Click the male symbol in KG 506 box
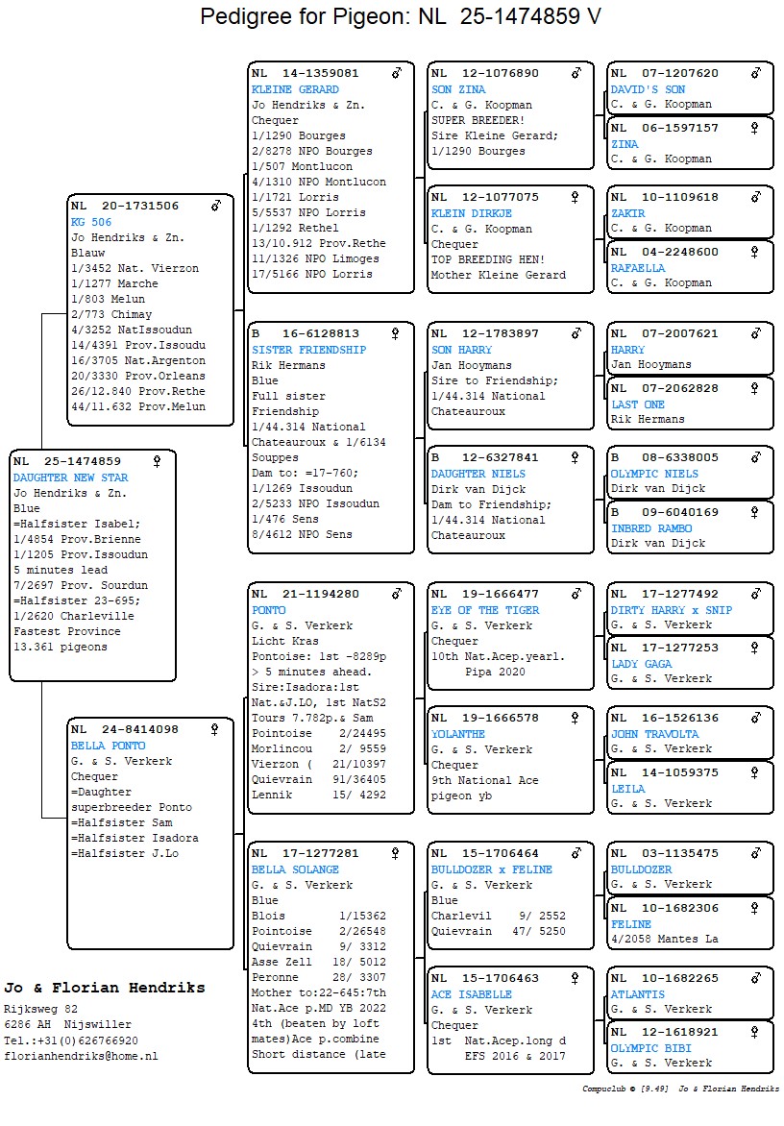Image resolution: width=784 pixels, height=1126 pixels. [x=216, y=206]
